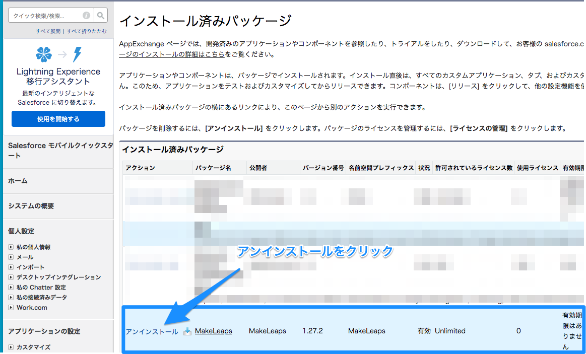Click MakeLeaps publisher cell
Viewport: 586px width, 354px height.
[x=267, y=331]
